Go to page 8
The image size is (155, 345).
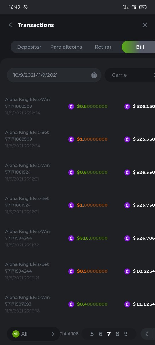click(x=117, y=334)
